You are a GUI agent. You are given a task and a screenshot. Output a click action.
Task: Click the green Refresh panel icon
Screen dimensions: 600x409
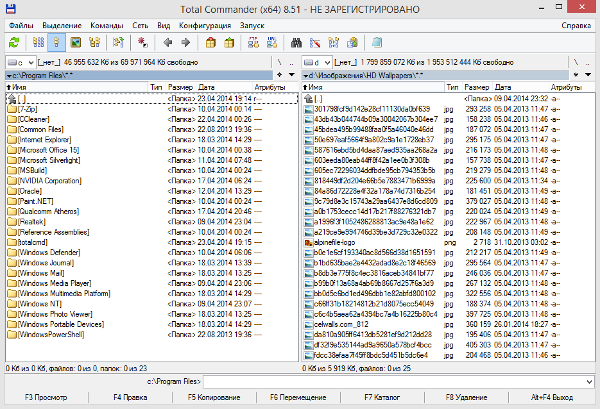pos(14,42)
